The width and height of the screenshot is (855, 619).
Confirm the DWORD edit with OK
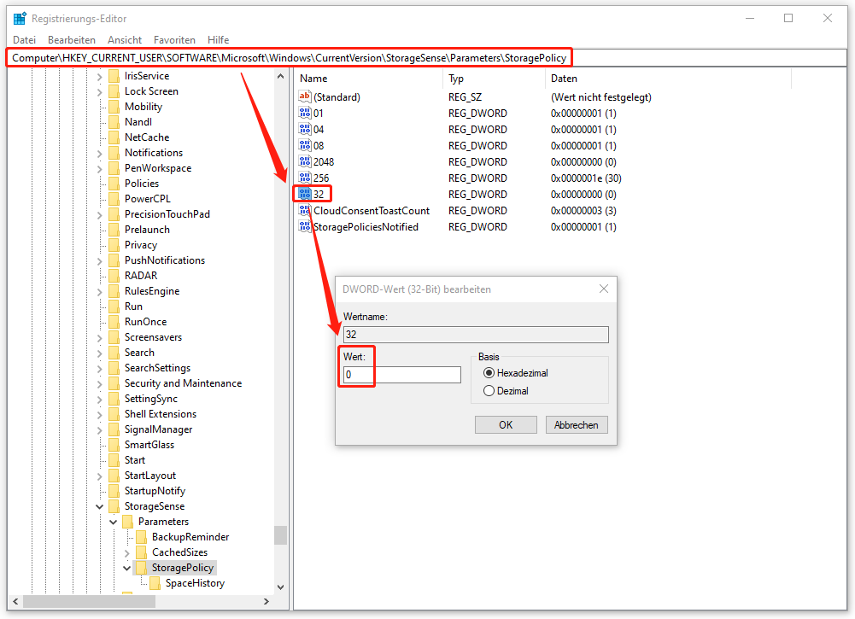tap(506, 424)
